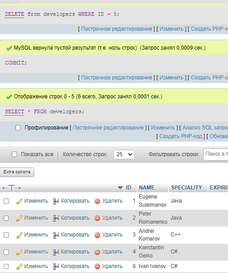The height and width of the screenshot is (273, 228).
Task: Click the Andrei Komarov name cell
Action: pyautogui.click(x=149, y=235)
